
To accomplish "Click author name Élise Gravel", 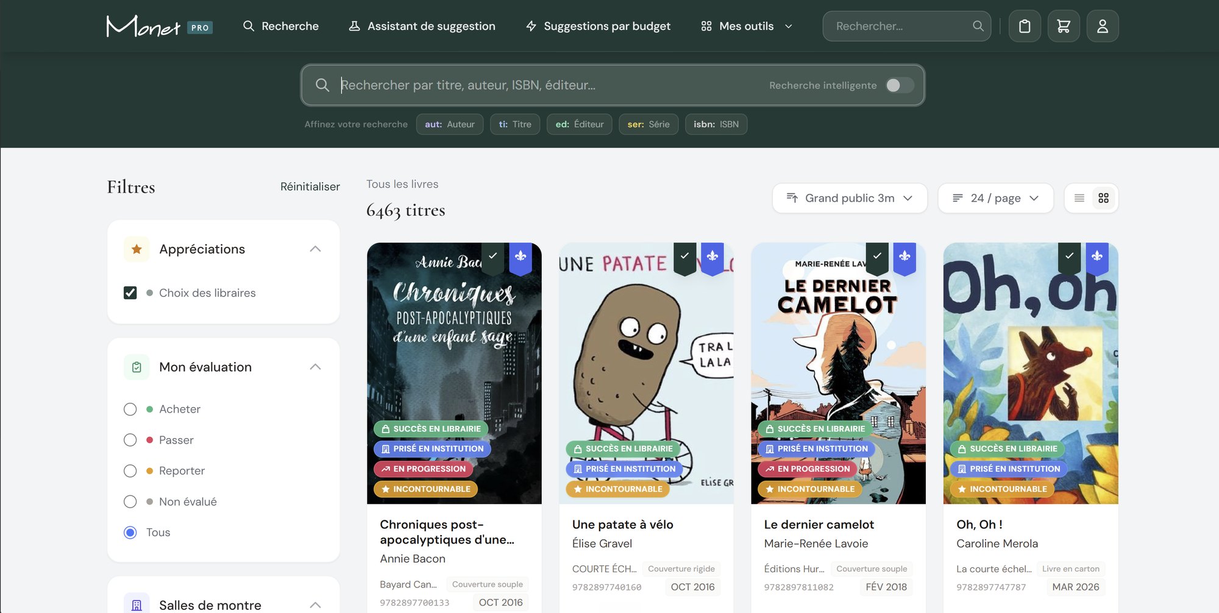I will coord(602,544).
